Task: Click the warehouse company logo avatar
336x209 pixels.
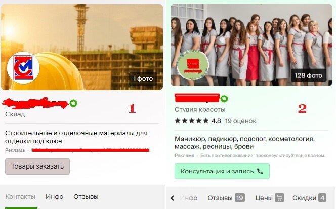Action: pyautogui.click(x=23, y=68)
